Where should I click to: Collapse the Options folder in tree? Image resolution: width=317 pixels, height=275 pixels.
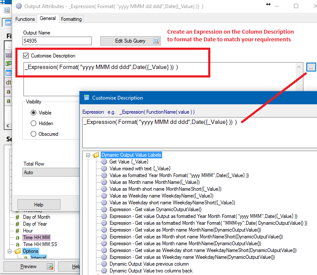point(9,252)
